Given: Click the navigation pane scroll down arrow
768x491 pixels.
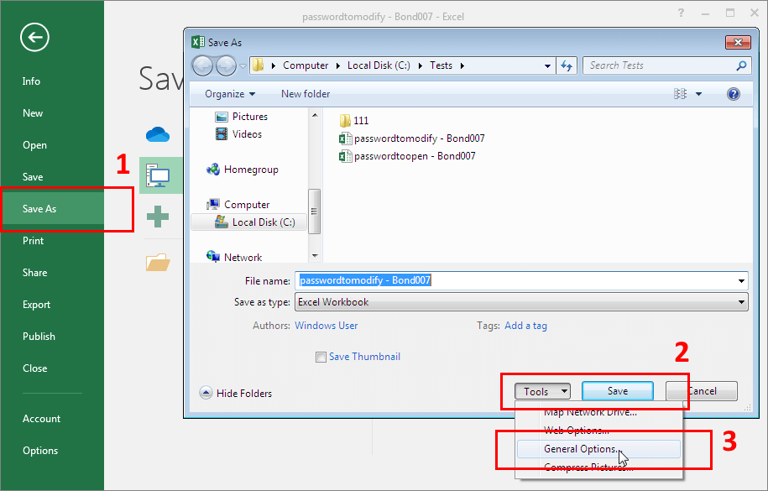Looking at the screenshot, I should coord(315,256).
